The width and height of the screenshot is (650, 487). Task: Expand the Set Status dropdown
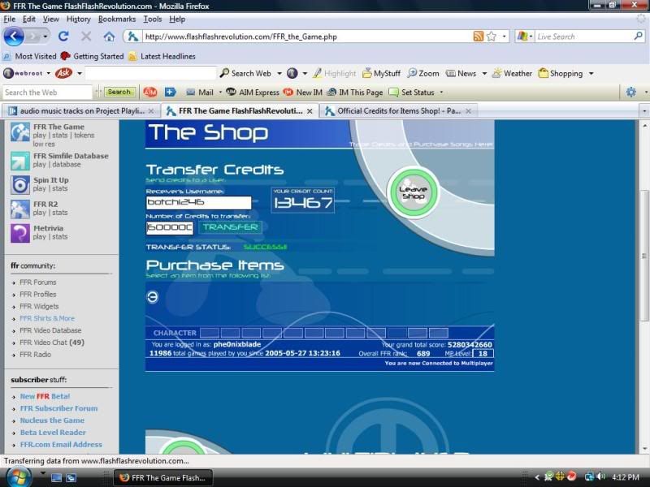440,93
